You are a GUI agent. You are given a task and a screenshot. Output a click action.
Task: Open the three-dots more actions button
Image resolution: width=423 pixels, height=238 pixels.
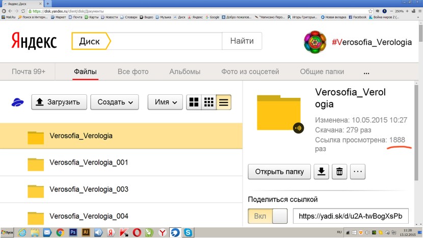pyautogui.click(x=357, y=172)
